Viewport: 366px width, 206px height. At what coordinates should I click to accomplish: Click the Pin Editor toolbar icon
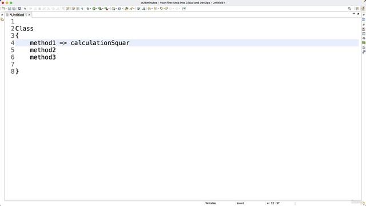click(184, 9)
